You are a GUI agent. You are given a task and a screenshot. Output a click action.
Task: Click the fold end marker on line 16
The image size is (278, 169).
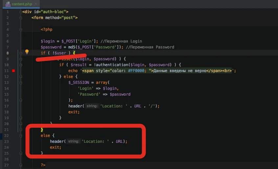coord(21,100)
